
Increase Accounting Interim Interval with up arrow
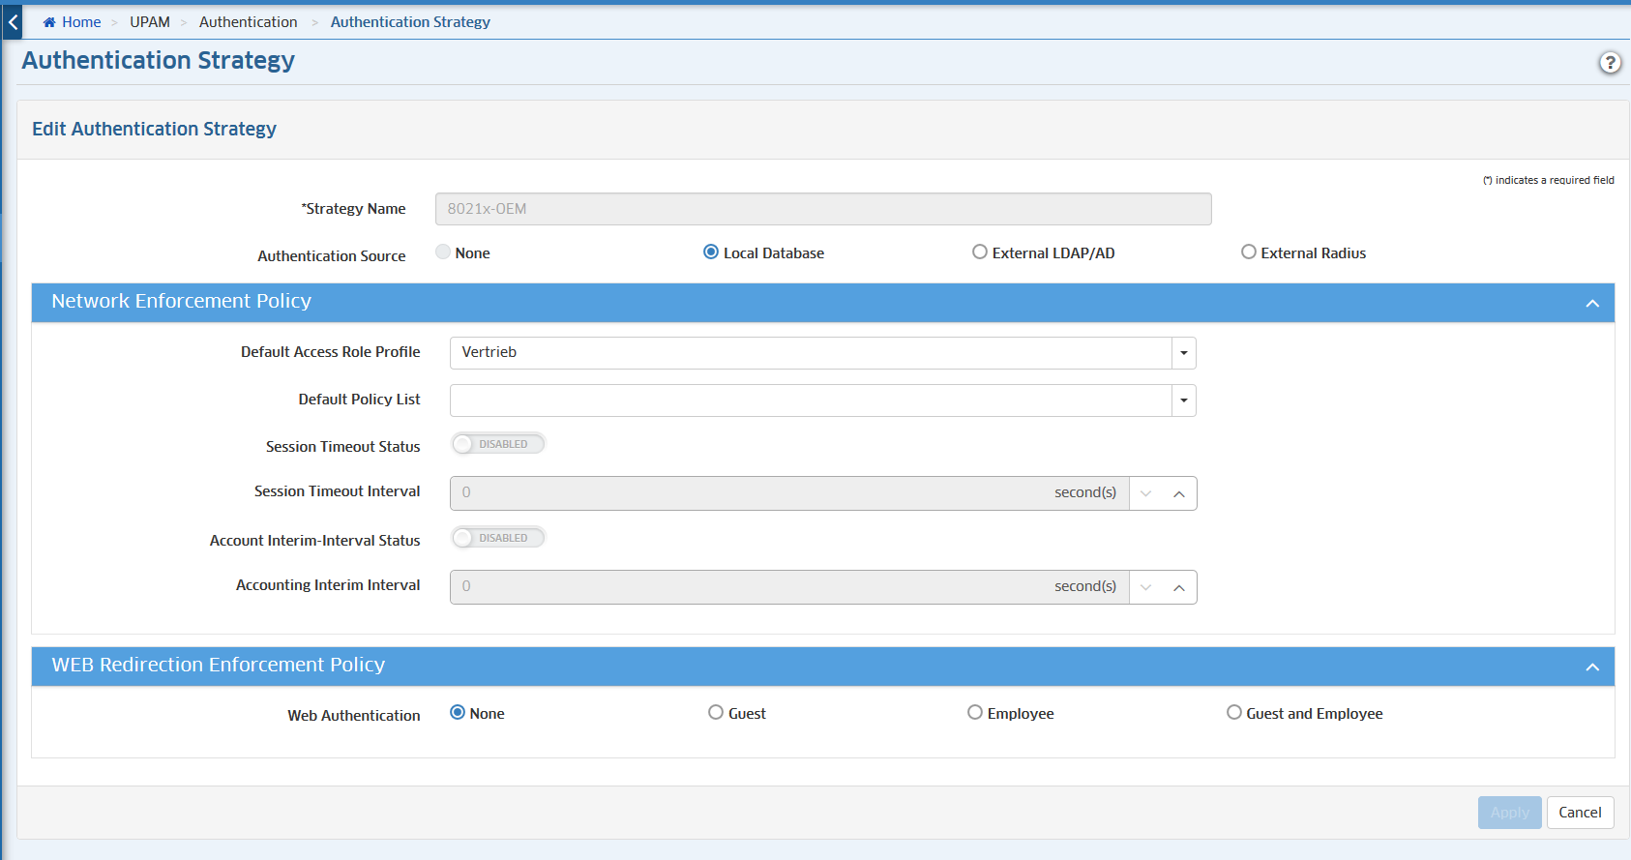[1178, 588]
